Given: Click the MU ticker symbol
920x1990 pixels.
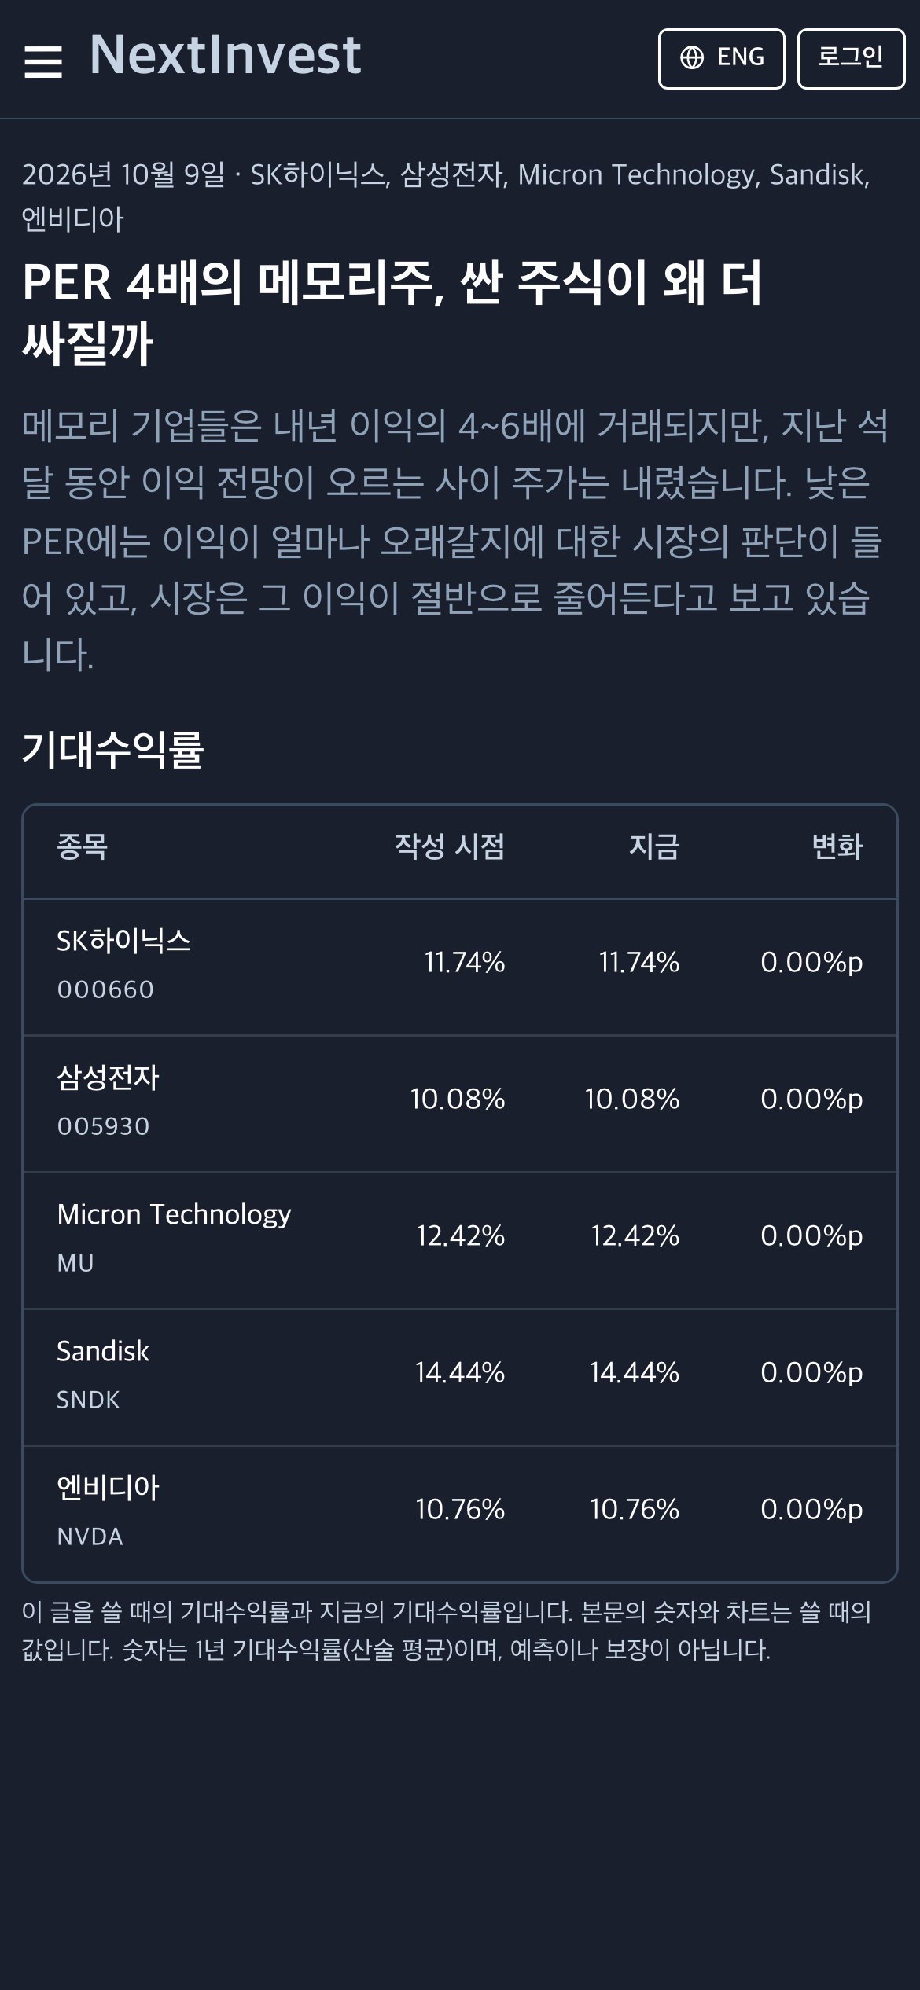Looking at the screenshot, I should (x=75, y=1263).
